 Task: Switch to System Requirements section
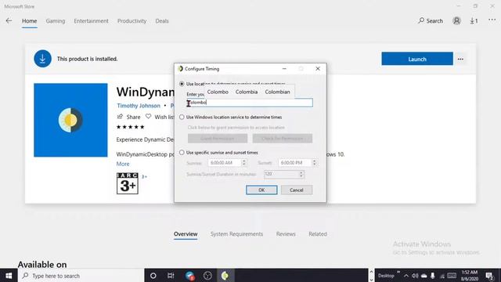tap(236, 234)
